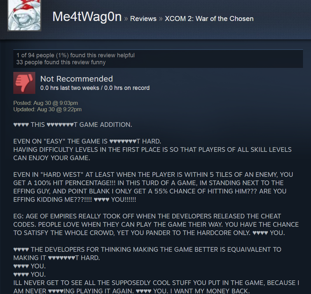
Task: Click the Not Recommended heading
Action: click(77, 79)
